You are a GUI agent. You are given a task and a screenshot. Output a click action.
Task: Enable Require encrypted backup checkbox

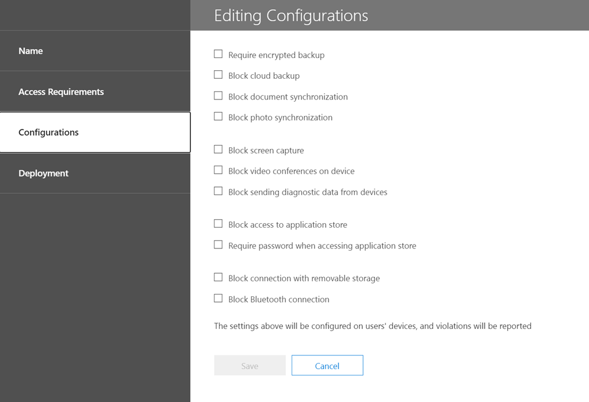[218, 54]
